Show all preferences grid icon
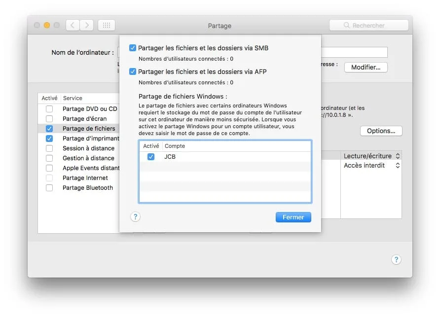 (x=107, y=25)
